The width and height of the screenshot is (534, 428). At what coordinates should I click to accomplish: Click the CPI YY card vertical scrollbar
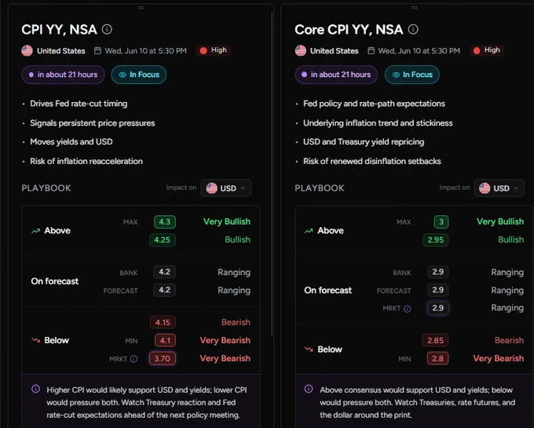272,174
